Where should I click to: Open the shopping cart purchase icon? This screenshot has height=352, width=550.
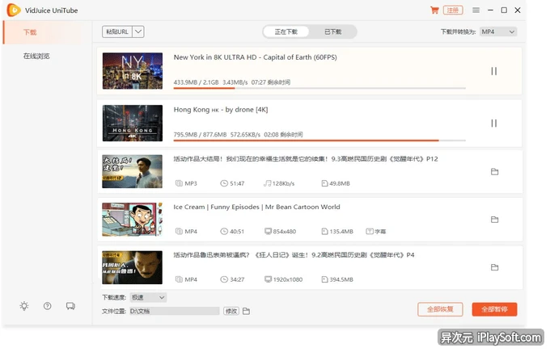tap(434, 10)
